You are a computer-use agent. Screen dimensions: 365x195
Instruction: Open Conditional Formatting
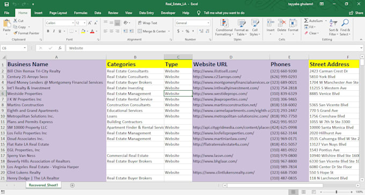[x=224, y=27]
